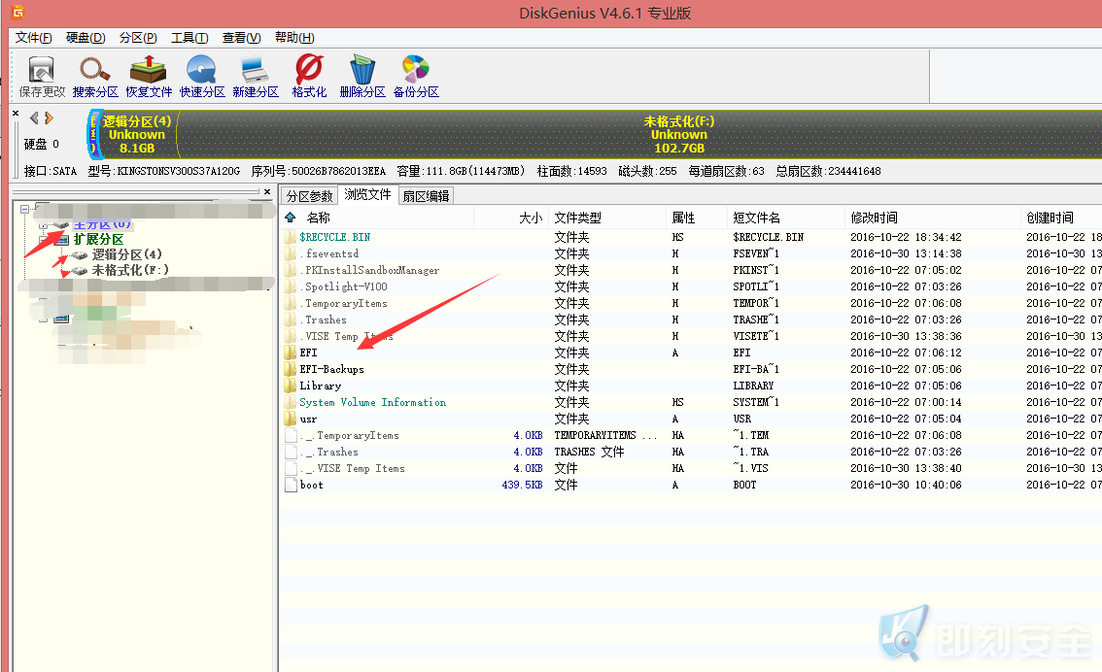Select the usr folder icon

click(291, 419)
